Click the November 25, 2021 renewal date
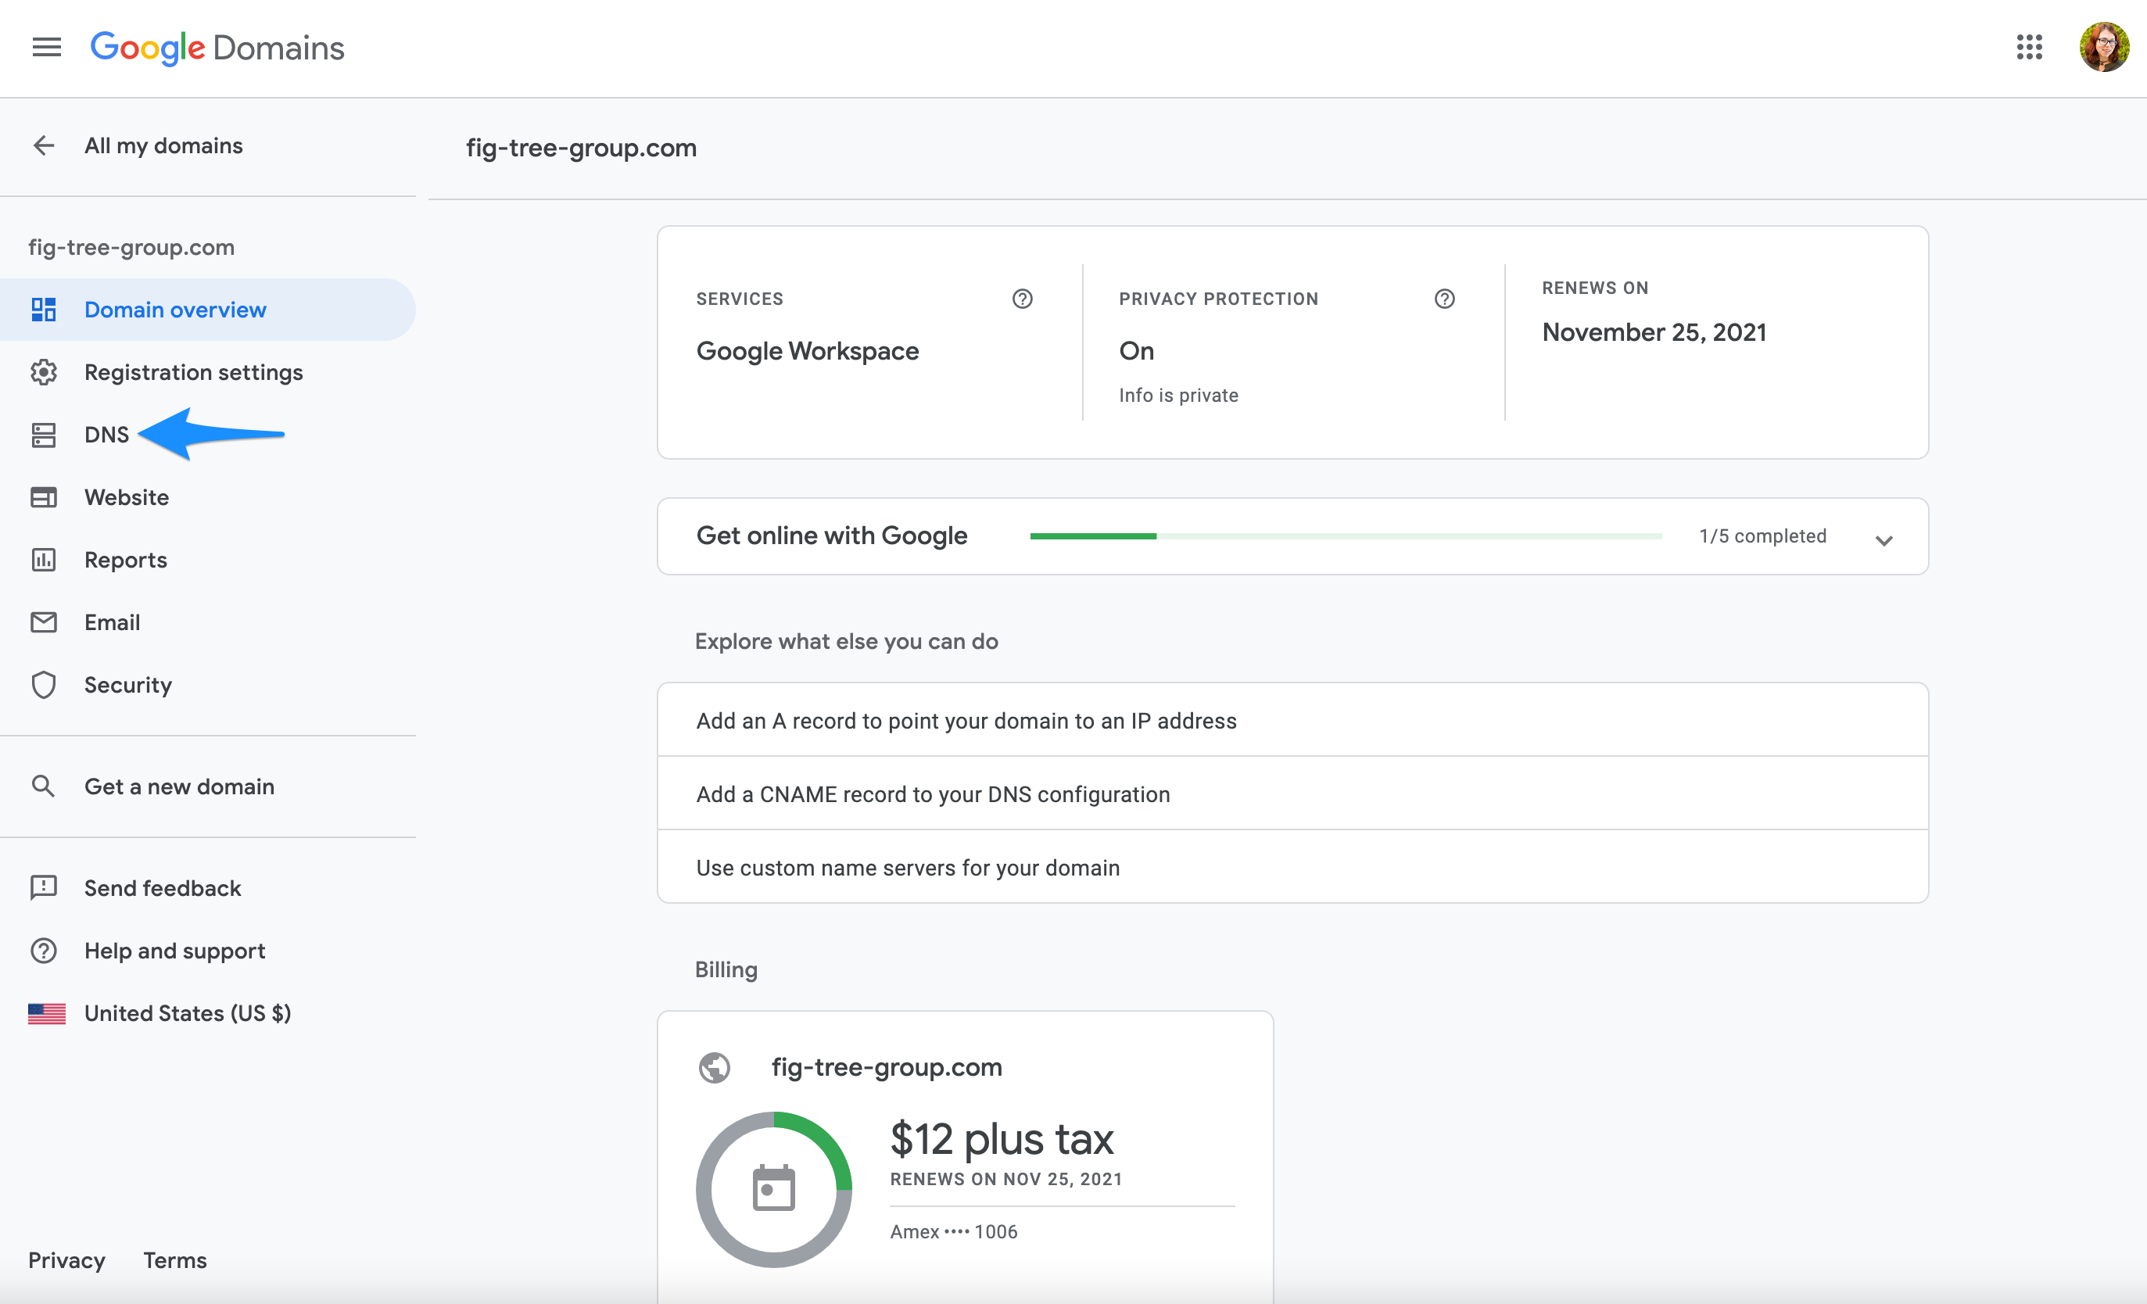The image size is (2147, 1304). tap(1654, 332)
